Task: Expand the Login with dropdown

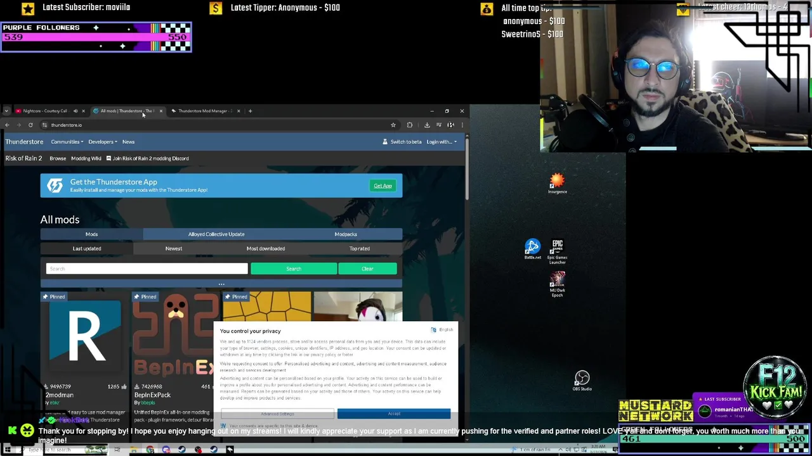Action: click(442, 142)
